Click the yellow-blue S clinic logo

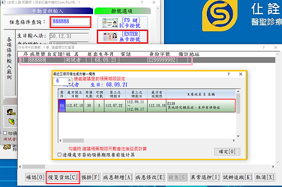pyautogui.click(x=220, y=16)
